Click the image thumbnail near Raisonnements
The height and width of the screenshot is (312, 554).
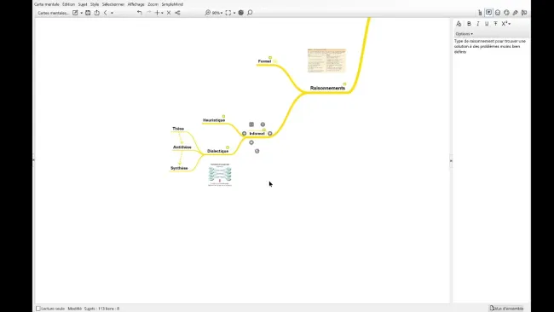tap(326, 61)
